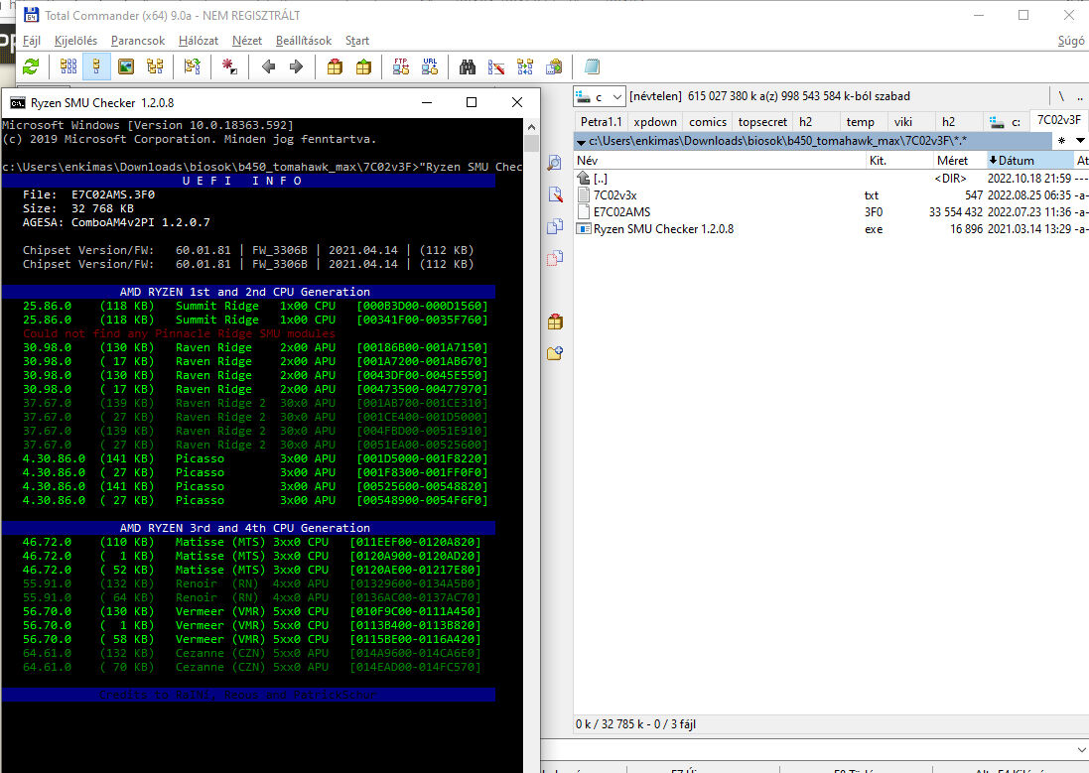Open multi-rename tool icon in toolbar
This screenshot has height=773, width=1089.
click(x=496, y=66)
